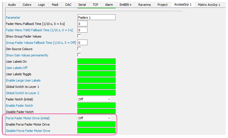Go to the Colors tab
The width and height of the screenshot is (228, 138).
[26, 5]
